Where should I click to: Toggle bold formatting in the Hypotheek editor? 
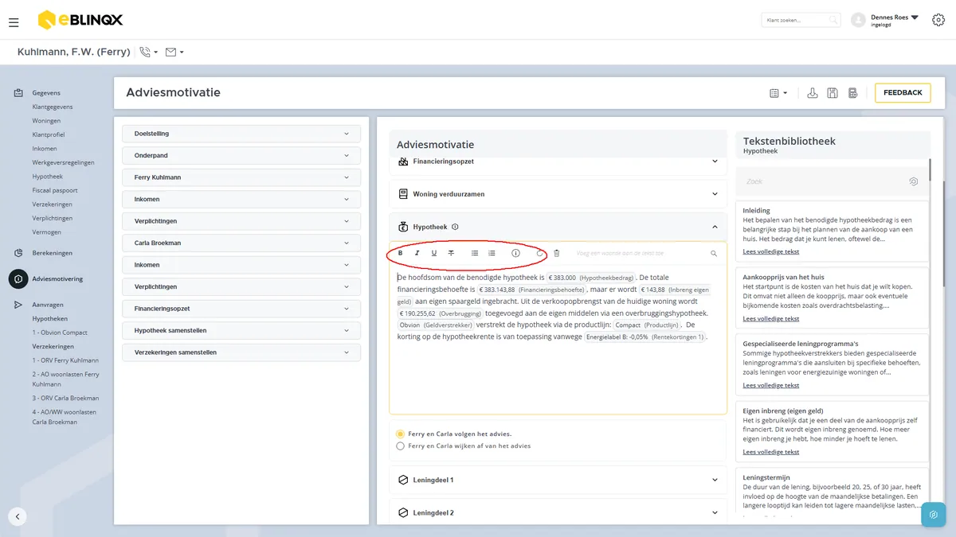(400, 253)
